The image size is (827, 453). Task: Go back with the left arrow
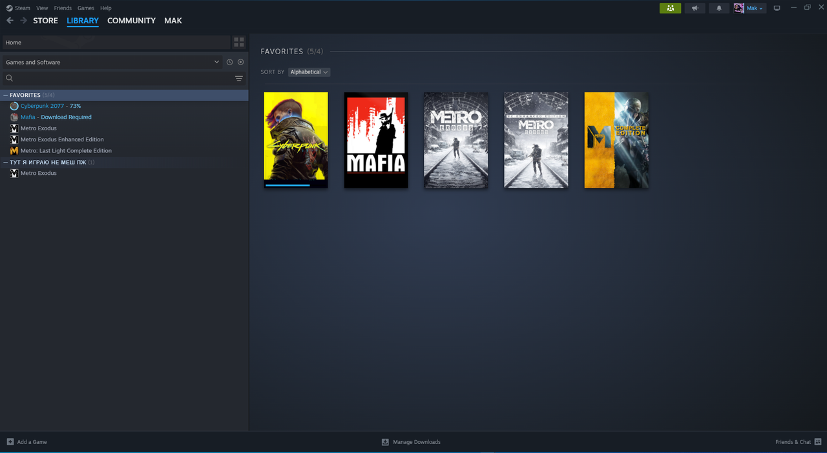tap(10, 21)
